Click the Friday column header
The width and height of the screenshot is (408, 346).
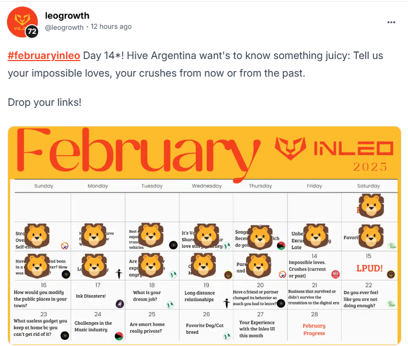tap(314, 186)
